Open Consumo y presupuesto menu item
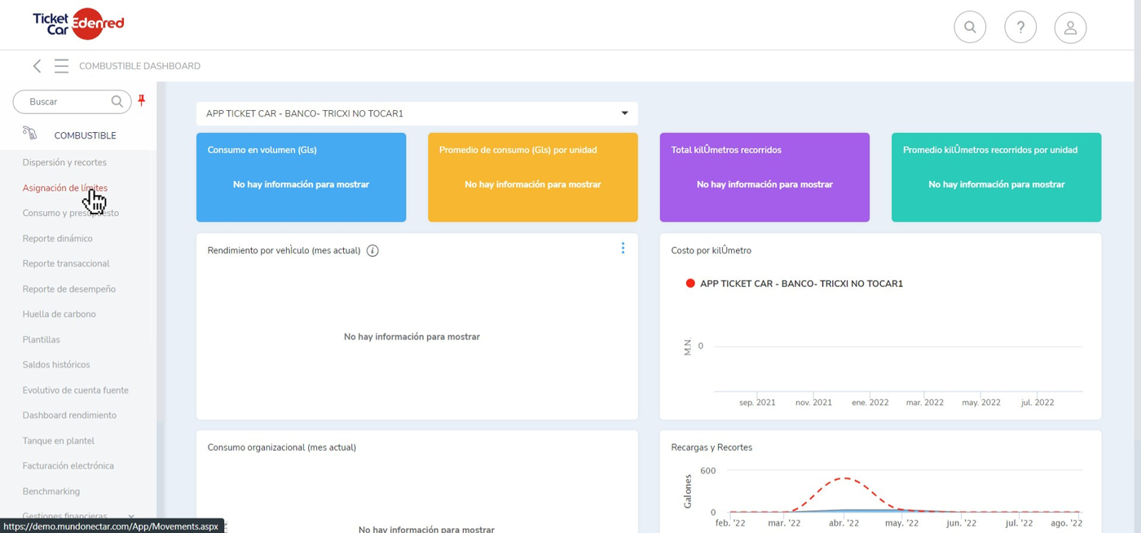 71,213
